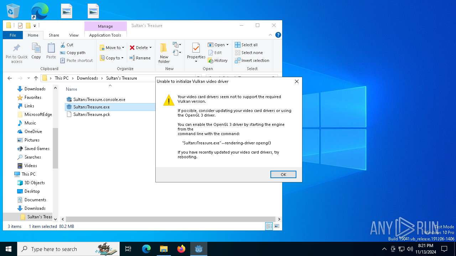
Task: Select OneDrive in navigation pane
Action: [x=33, y=132]
